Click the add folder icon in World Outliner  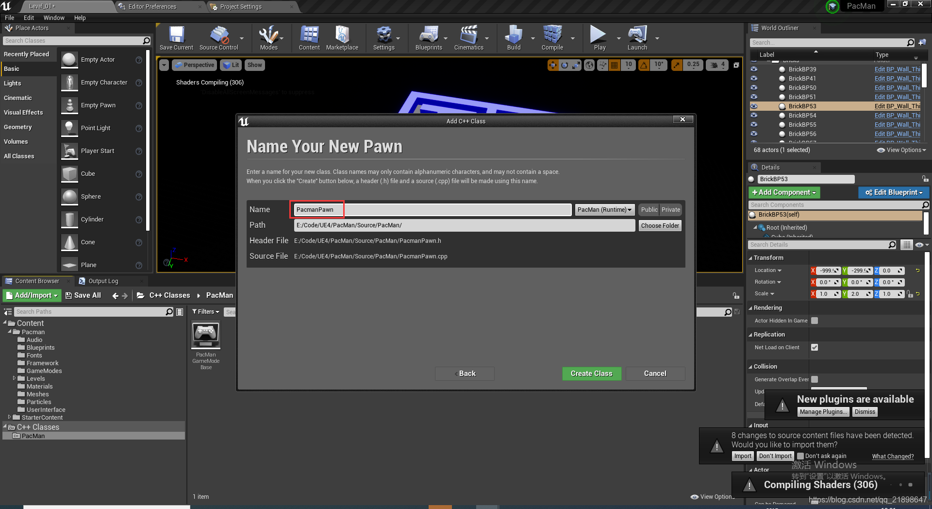[922, 43]
